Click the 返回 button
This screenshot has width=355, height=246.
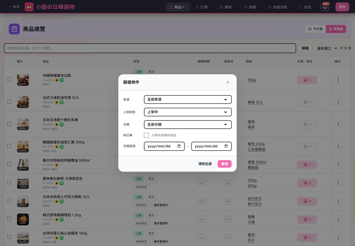pyautogui.click(x=14, y=7)
